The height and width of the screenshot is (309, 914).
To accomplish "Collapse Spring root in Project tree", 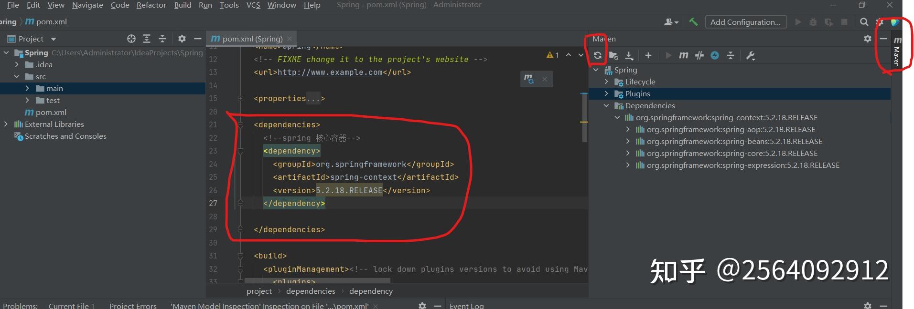I will pos(6,52).
